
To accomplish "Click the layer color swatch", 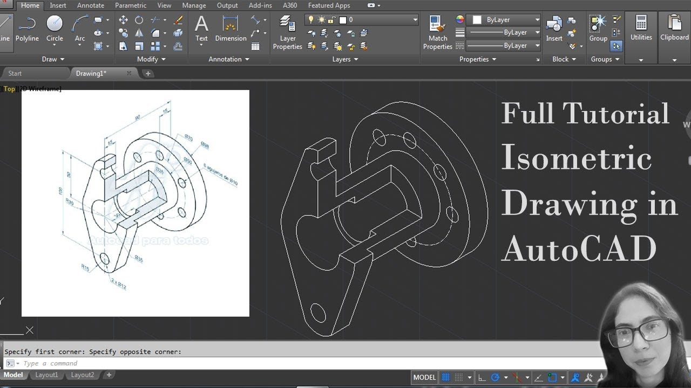I will coord(343,20).
